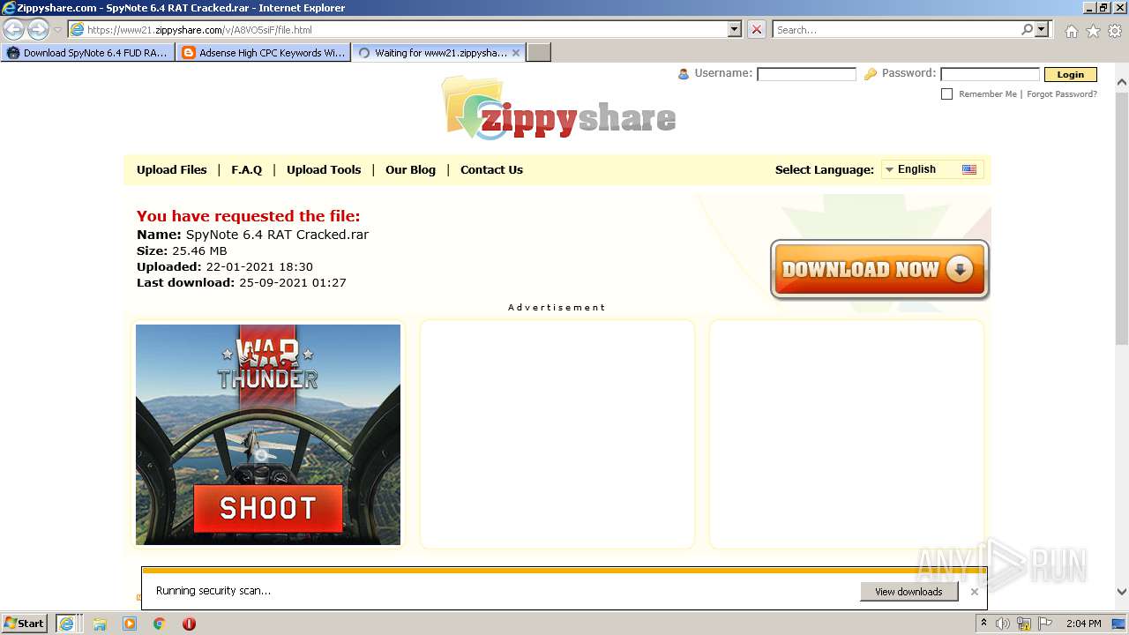This screenshot has height=635, width=1129.
Task: Click the 25.46 MB size text
Action: 199,251
